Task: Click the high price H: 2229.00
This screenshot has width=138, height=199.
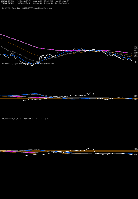Action: click(48, 1)
